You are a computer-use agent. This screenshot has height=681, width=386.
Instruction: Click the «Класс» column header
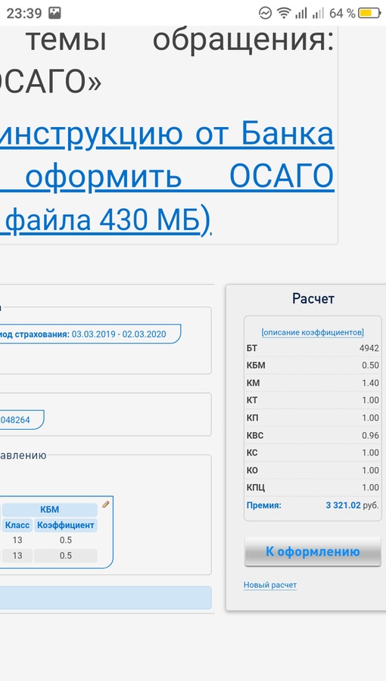[17, 525]
